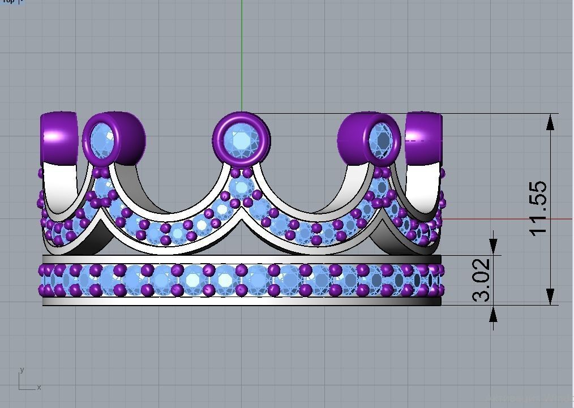Click the Top viewport title label
Image resolution: width=574 pixels, height=408 pixels.
pyautogui.click(x=8, y=2)
